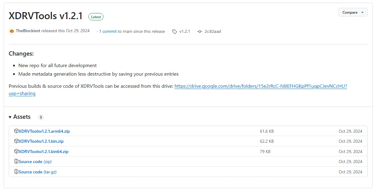
Task: Collapse the Assets section triangle
Action: pos(10,117)
